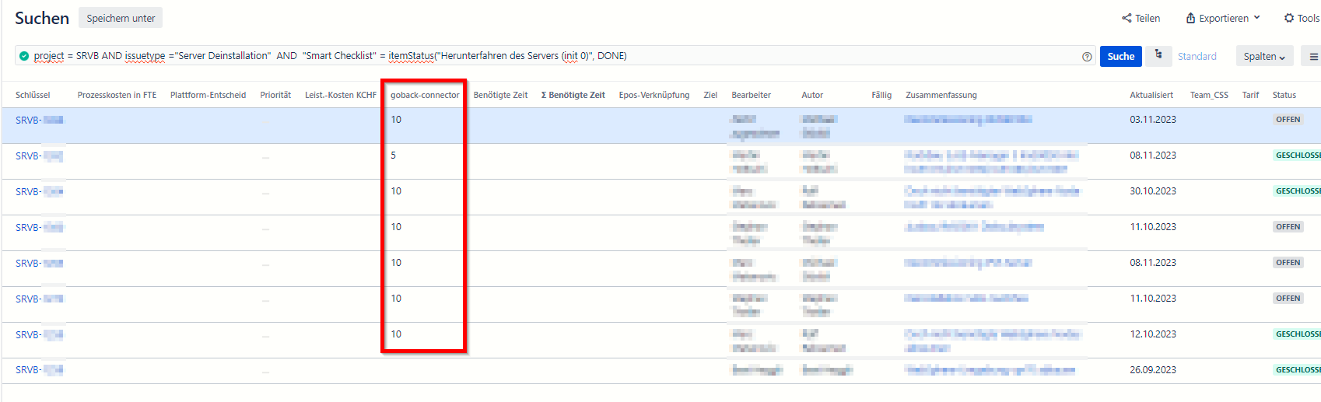Open the Spalten columns dropdown
The image size is (1321, 402).
(1264, 56)
